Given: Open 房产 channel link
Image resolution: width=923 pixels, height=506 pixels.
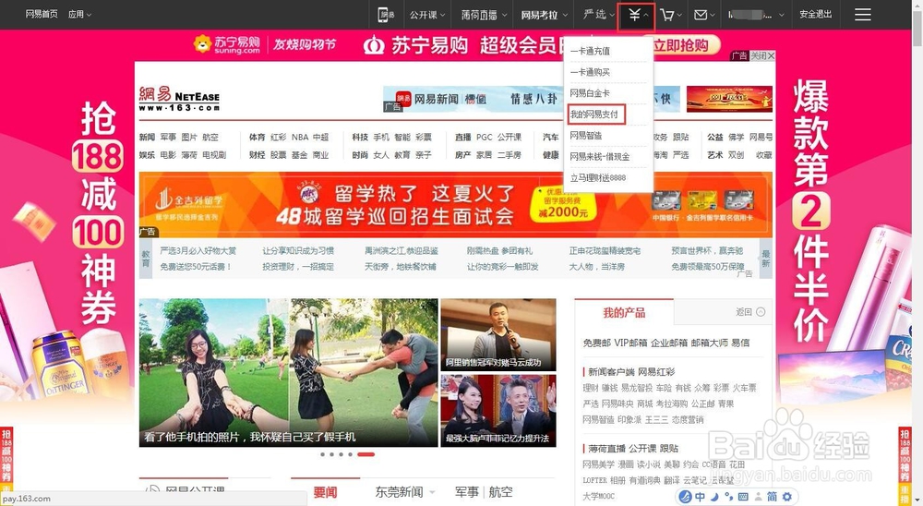Looking at the screenshot, I should (x=462, y=155).
